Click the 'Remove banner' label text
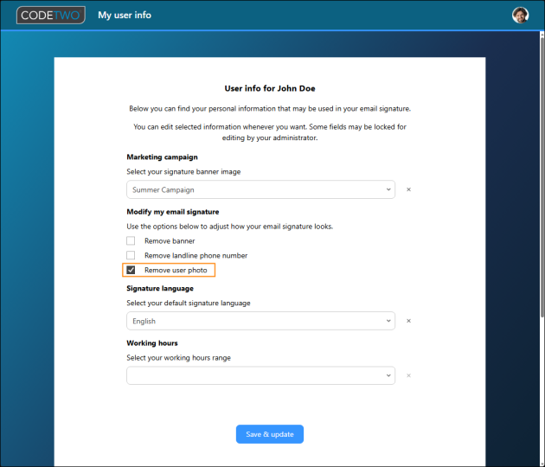Image resolution: width=545 pixels, height=467 pixels. pyautogui.click(x=170, y=240)
